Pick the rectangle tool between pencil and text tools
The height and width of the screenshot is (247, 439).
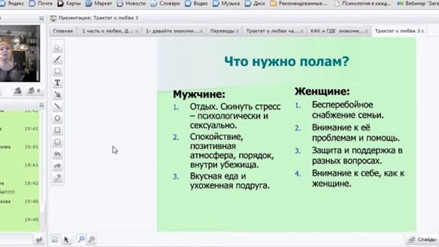coord(58,71)
